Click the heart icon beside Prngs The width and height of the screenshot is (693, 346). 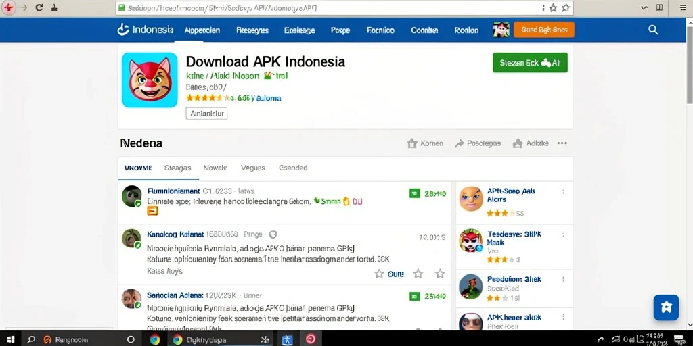pos(273,234)
